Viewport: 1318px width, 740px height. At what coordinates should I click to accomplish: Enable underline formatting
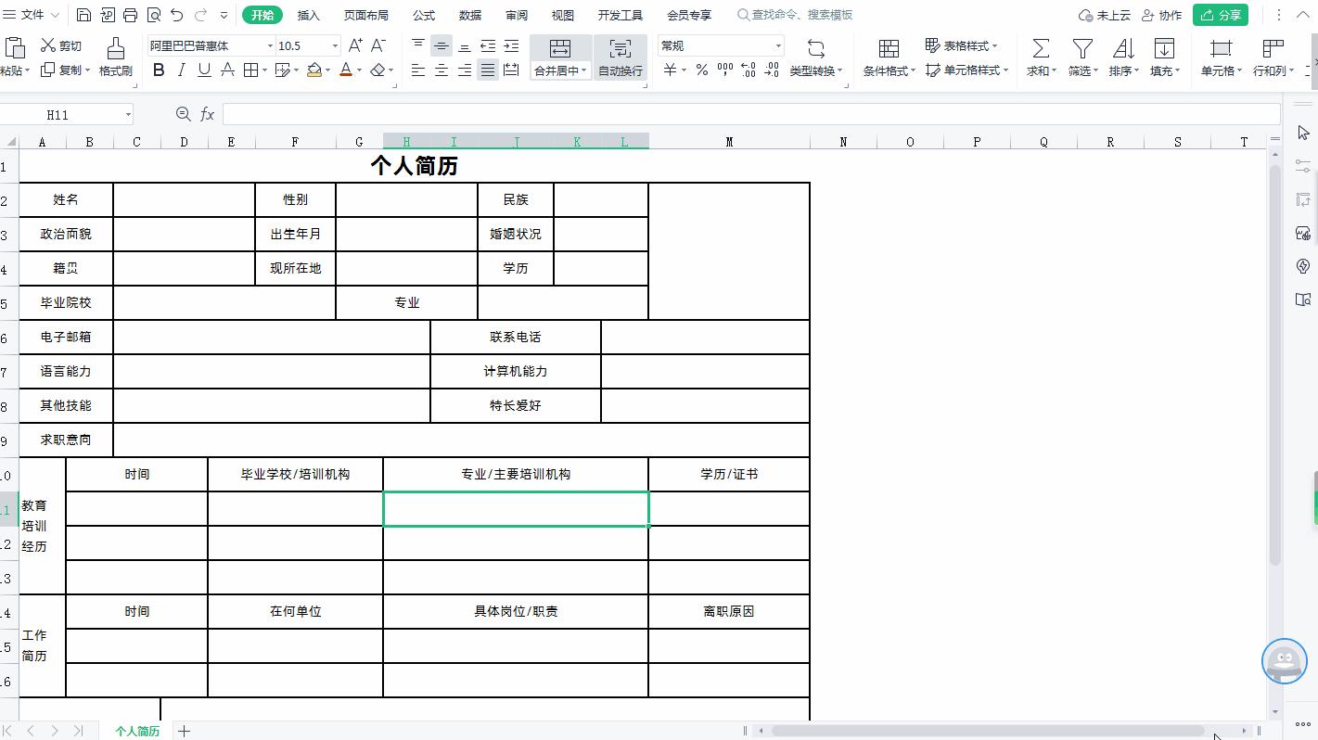click(202, 70)
